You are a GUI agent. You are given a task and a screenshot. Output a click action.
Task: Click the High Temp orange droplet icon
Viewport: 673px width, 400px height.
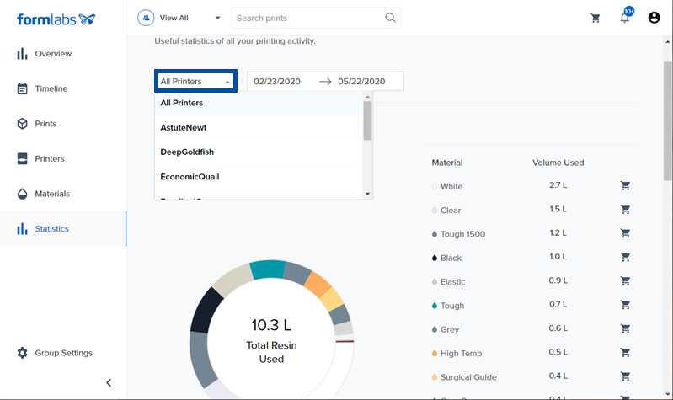(435, 353)
